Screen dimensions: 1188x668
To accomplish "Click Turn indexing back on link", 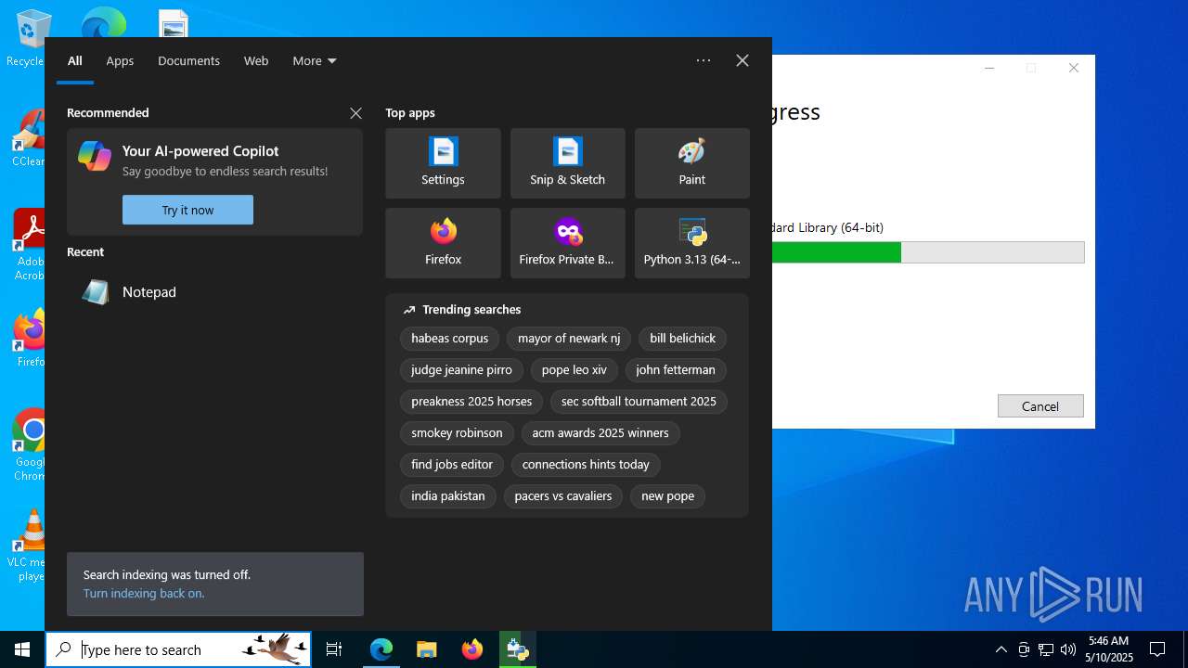I will pos(144,594).
